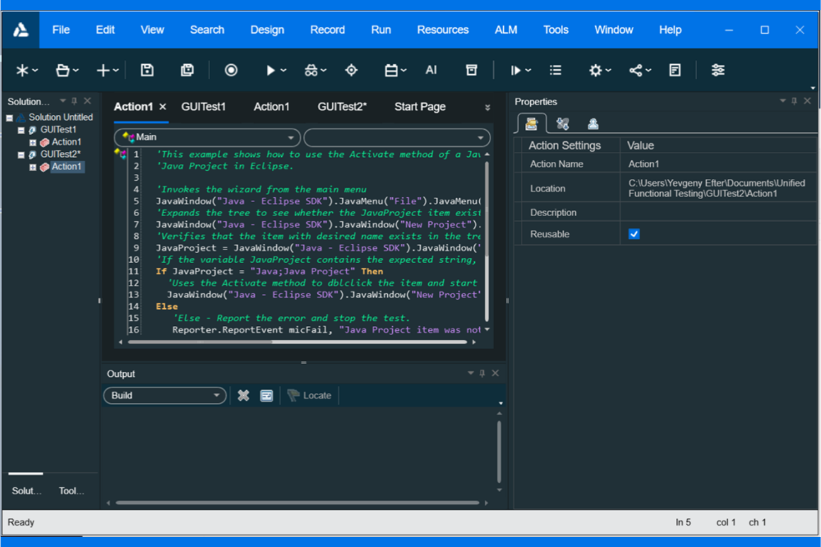
Task: Collapse the Solution Untitled node
Action: click(9, 118)
